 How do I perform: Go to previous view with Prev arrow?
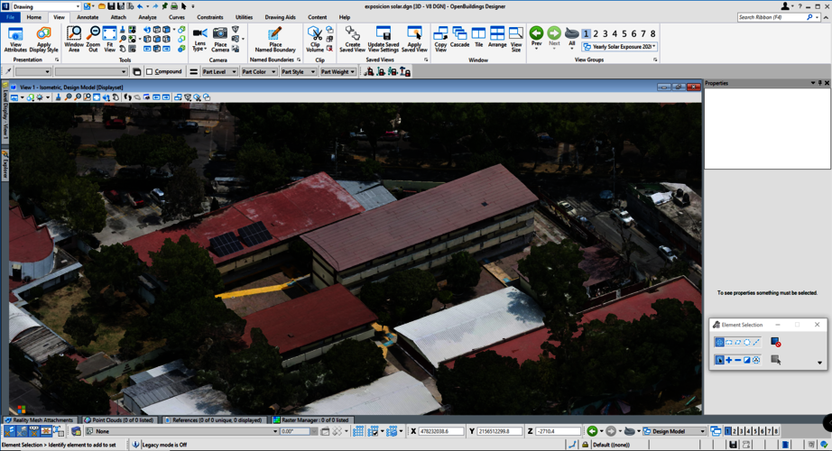tap(536, 37)
